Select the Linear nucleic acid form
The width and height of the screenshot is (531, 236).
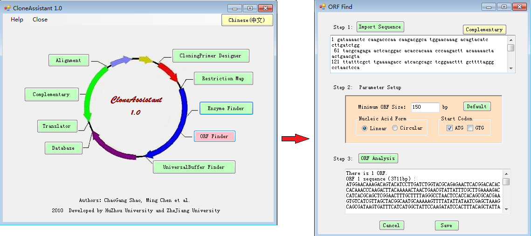coord(365,128)
